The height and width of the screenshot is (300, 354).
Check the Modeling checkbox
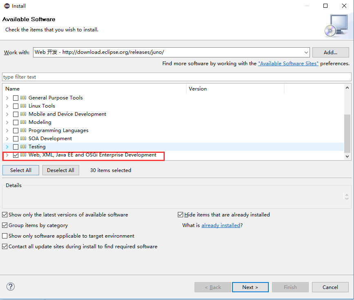(15, 122)
